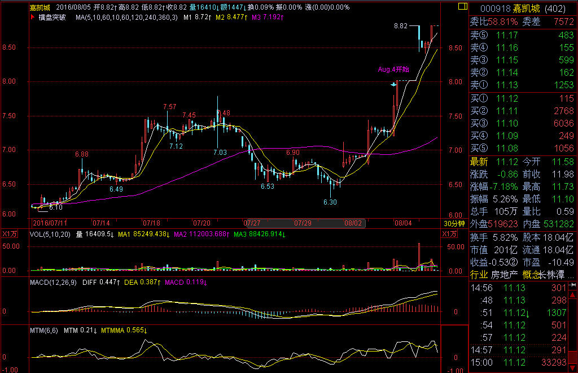Screen dimensions: 578x373
Task: Click the blue arrow marker near Aug.4开始
Action: point(393,84)
